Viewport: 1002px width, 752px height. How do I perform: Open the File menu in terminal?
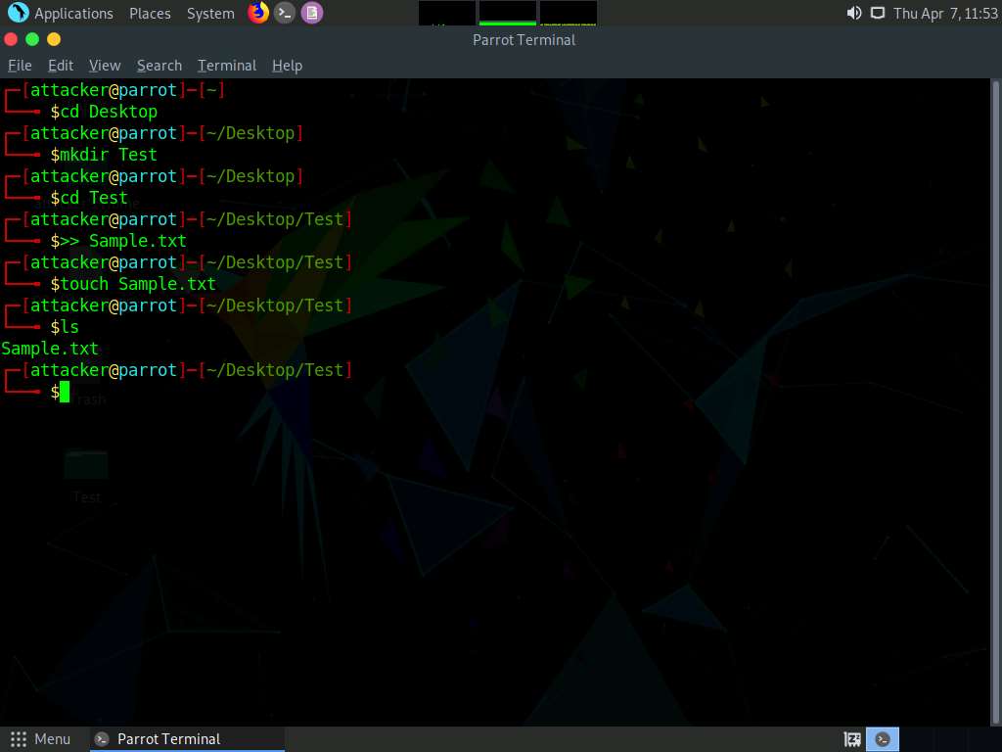click(20, 66)
